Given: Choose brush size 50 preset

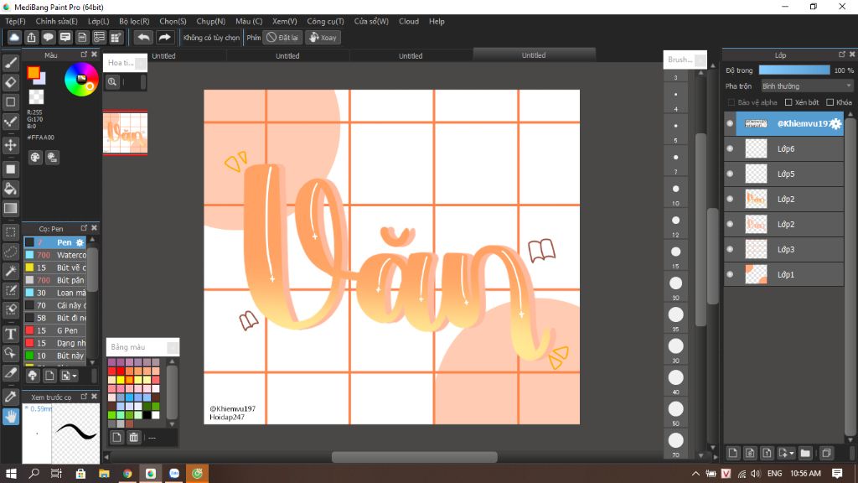Looking at the screenshot, I should (676, 408).
